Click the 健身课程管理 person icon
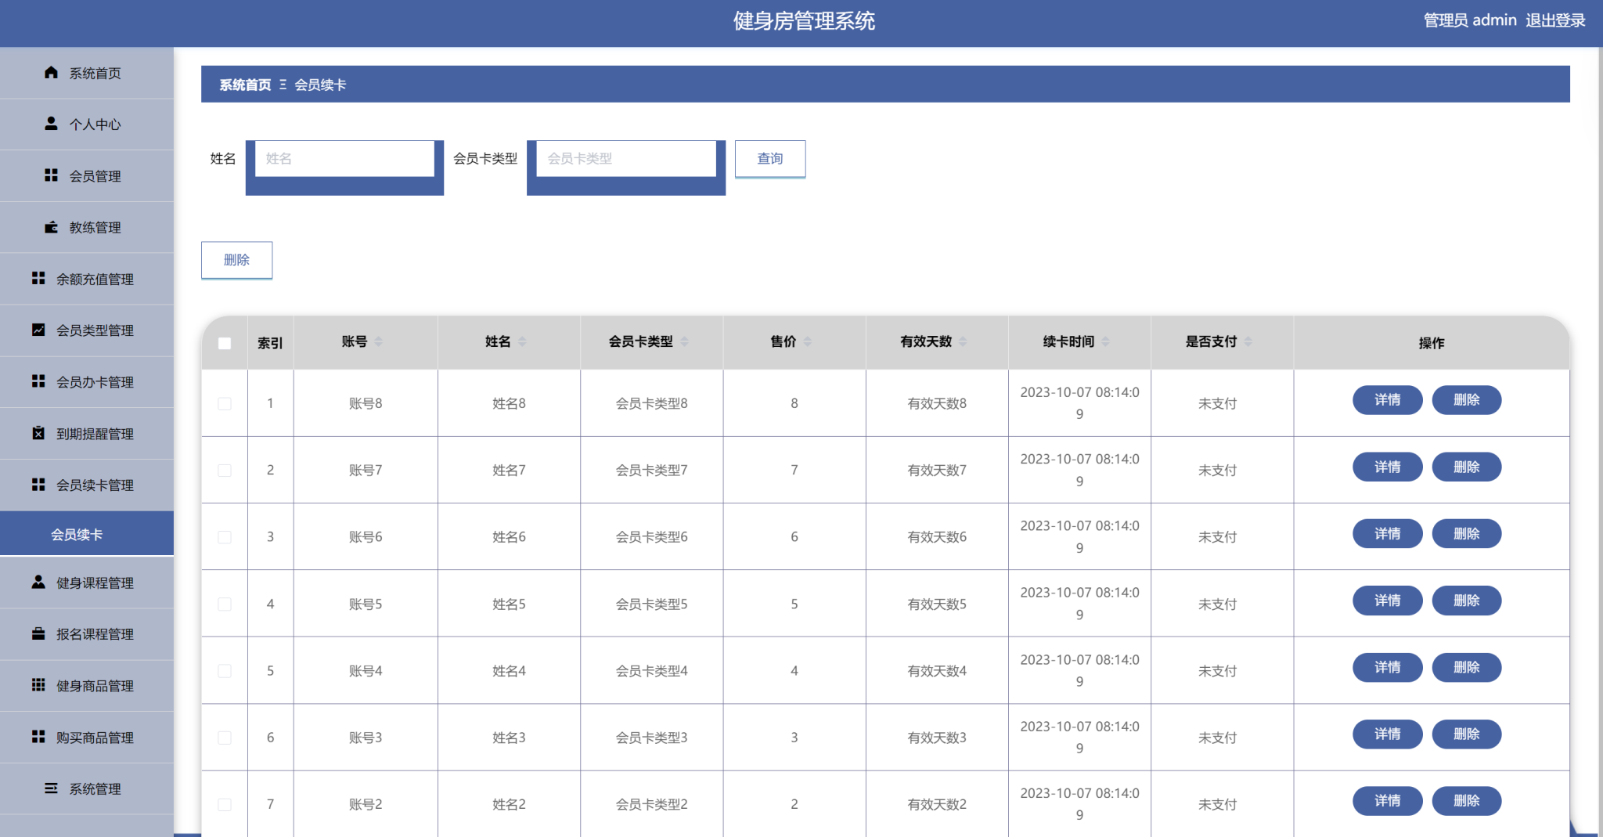The height and width of the screenshot is (837, 1603). tap(38, 583)
